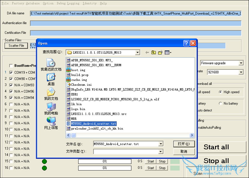Click Start button for port 15
The height and width of the screenshot is (178, 249).
pyautogui.click(x=151, y=162)
